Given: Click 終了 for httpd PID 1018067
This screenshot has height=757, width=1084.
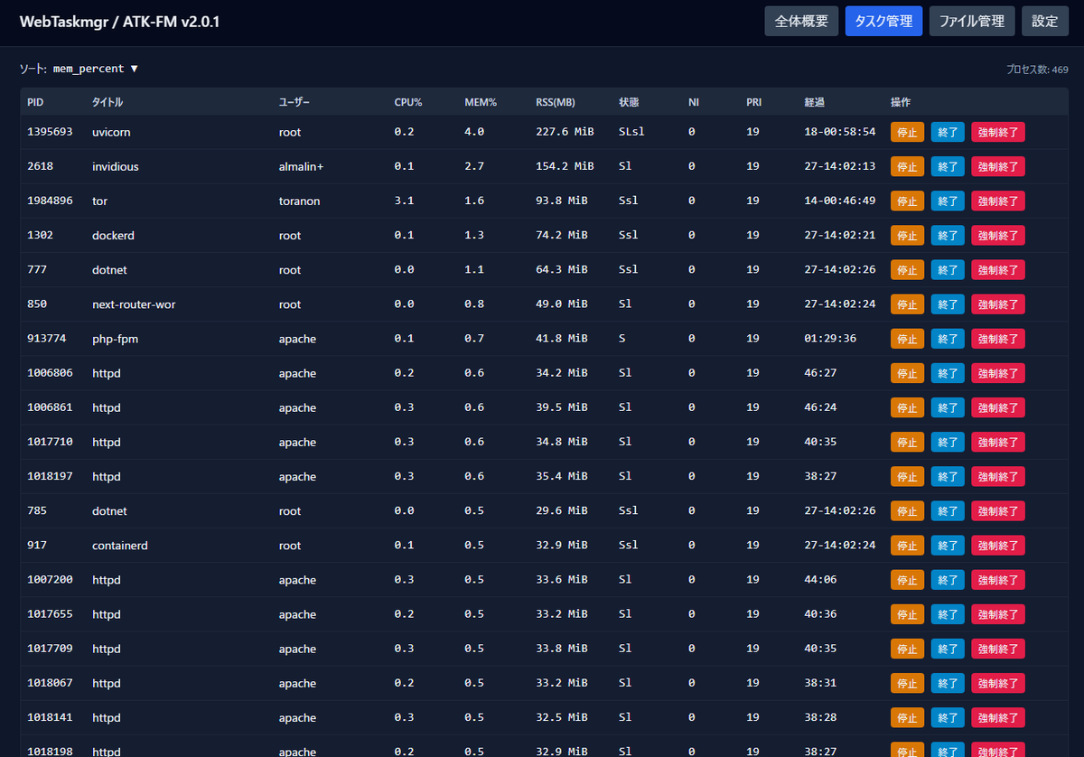Looking at the screenshot, I should coord(948,683).
